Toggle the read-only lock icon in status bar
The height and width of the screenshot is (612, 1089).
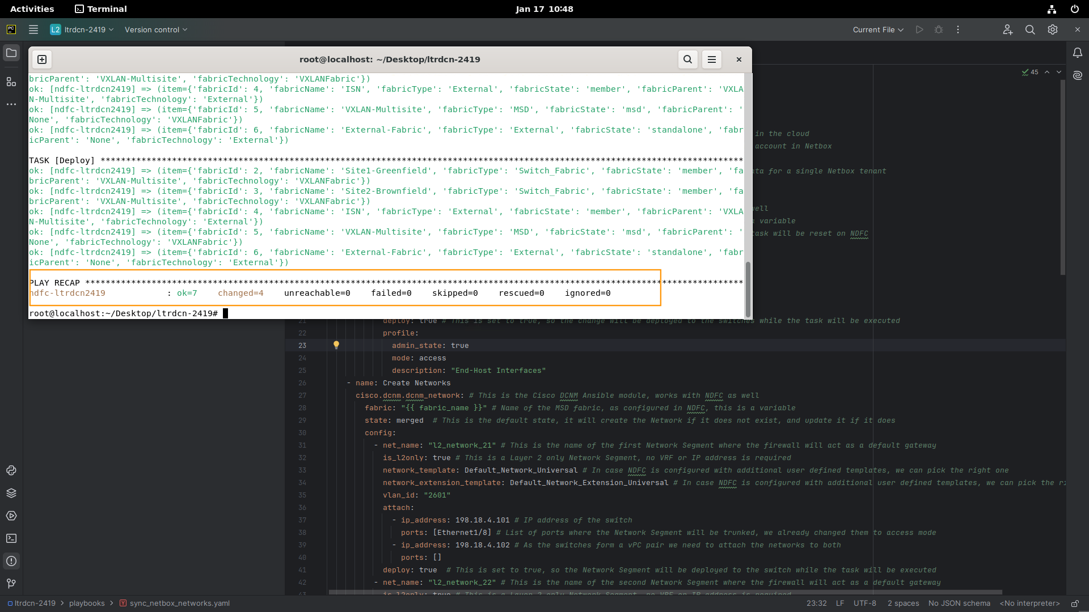[x=1075, y=603]
